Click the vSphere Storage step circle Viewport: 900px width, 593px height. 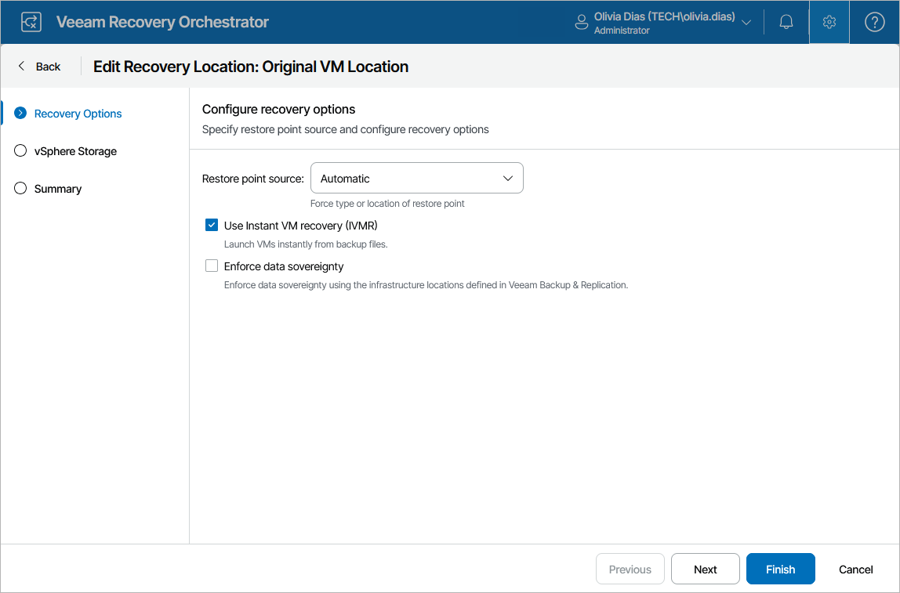[20, 151]
